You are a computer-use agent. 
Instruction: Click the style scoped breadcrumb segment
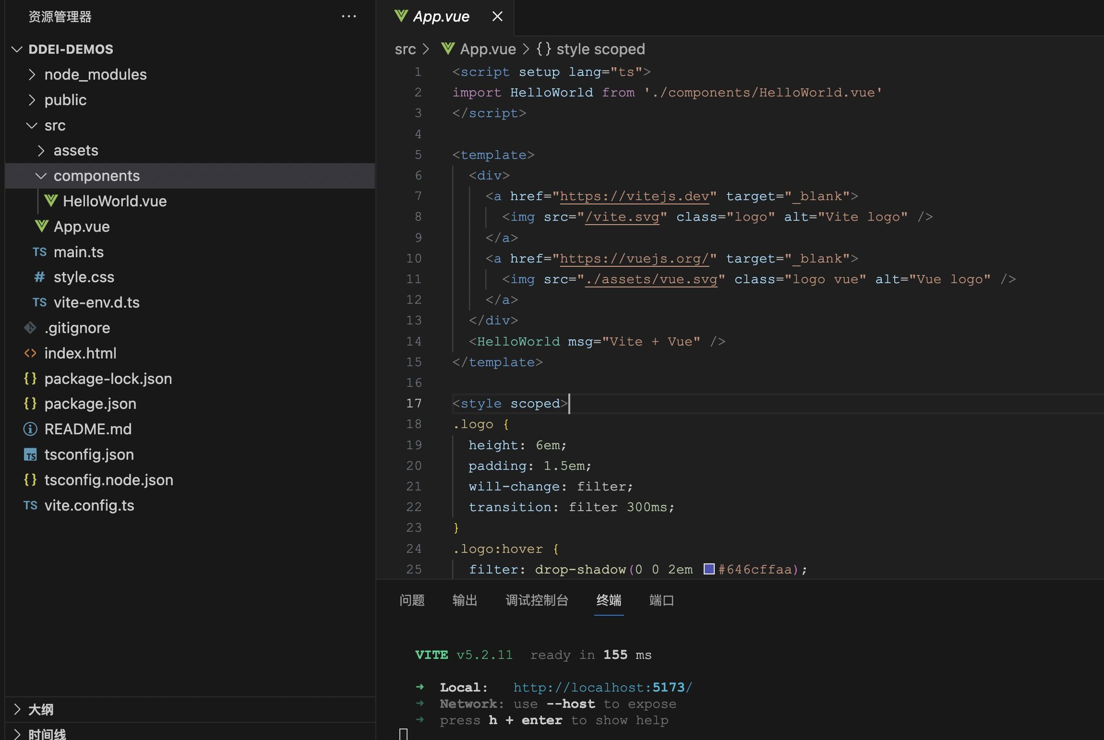coord(600,49)
